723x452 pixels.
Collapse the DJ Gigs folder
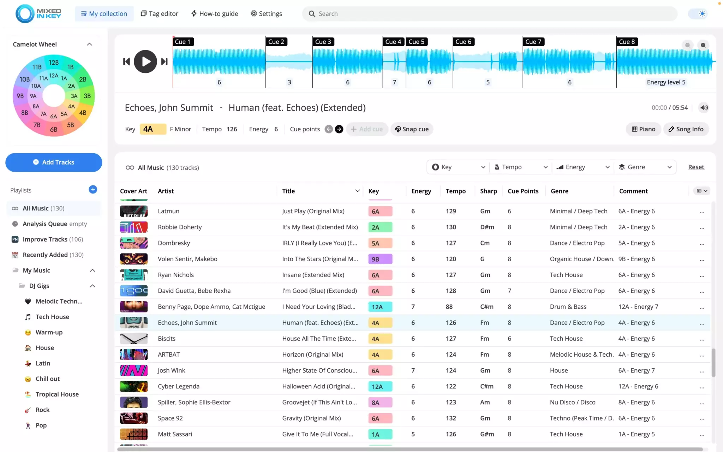92,286
